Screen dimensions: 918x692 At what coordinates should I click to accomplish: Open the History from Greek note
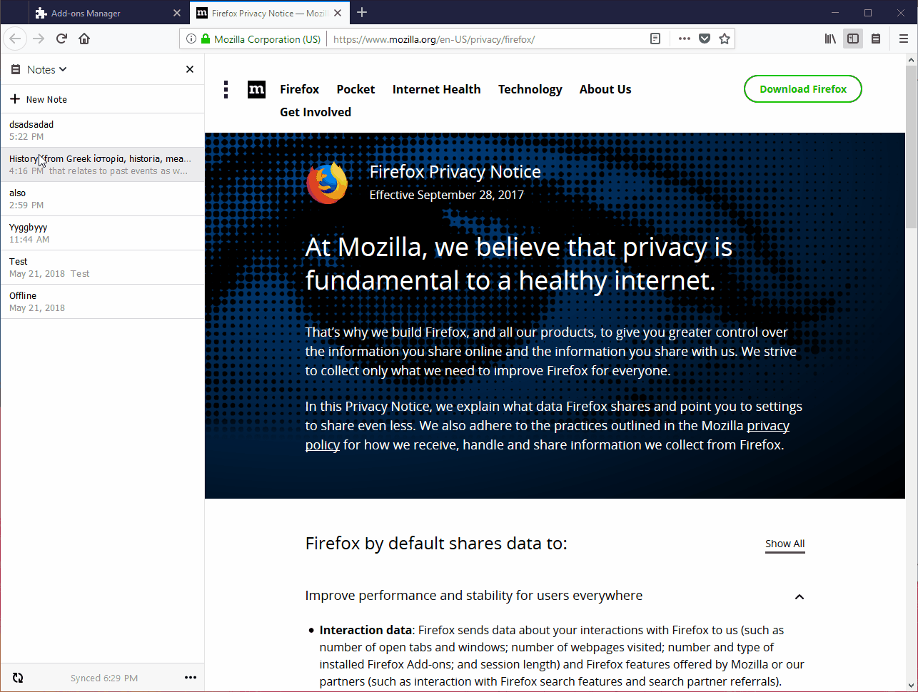click(x=102, y=165)
